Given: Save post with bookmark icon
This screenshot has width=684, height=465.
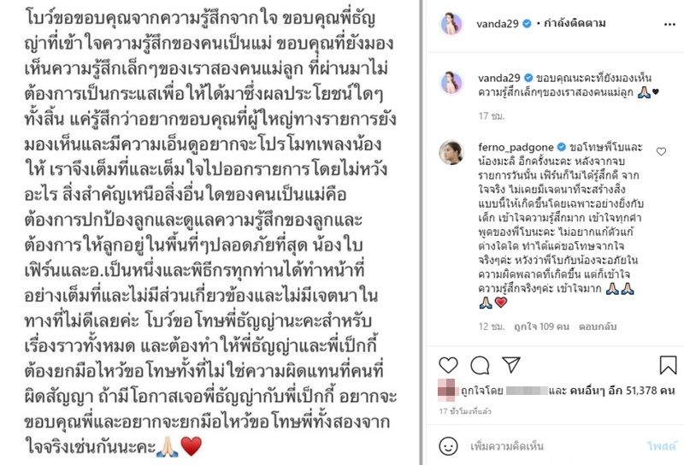Looking at the screenshot, I should pyautogui.click(x=668, y=365).
